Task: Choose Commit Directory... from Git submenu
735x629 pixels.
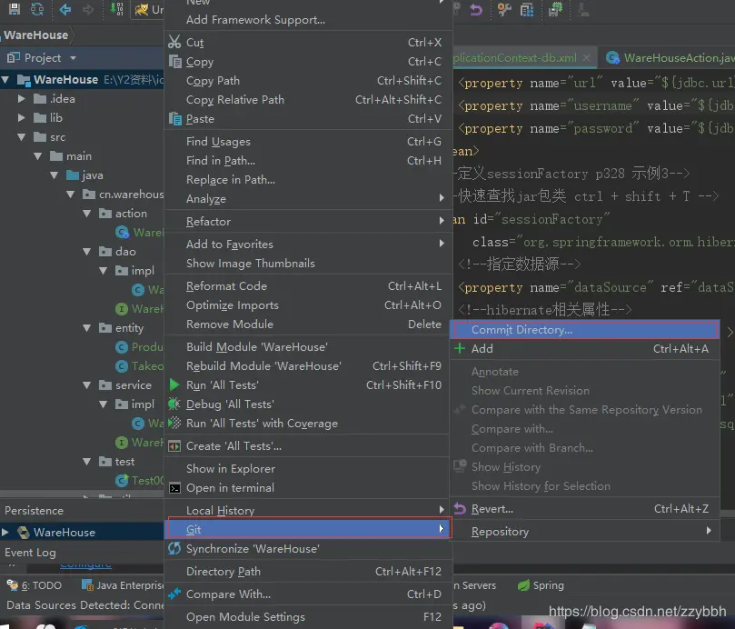Action: (x=584, y=330)
